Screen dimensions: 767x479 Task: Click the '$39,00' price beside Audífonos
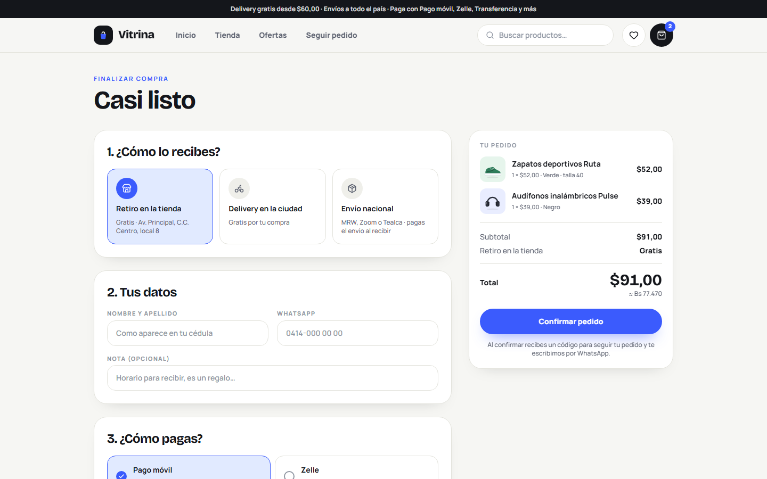(649, 201)
